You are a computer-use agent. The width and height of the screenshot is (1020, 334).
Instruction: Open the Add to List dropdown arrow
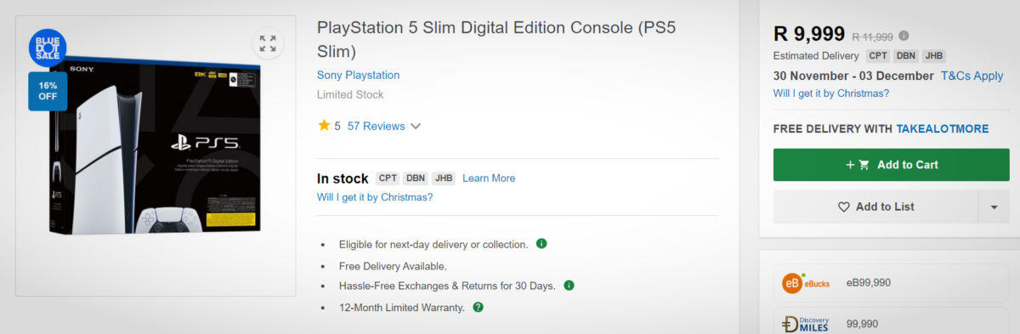coord(994,207)
